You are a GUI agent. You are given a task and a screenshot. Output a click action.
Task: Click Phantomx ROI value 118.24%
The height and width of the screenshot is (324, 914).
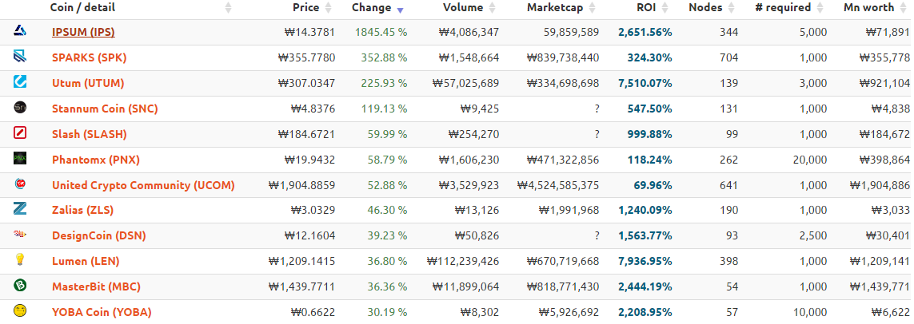(649, 160)
